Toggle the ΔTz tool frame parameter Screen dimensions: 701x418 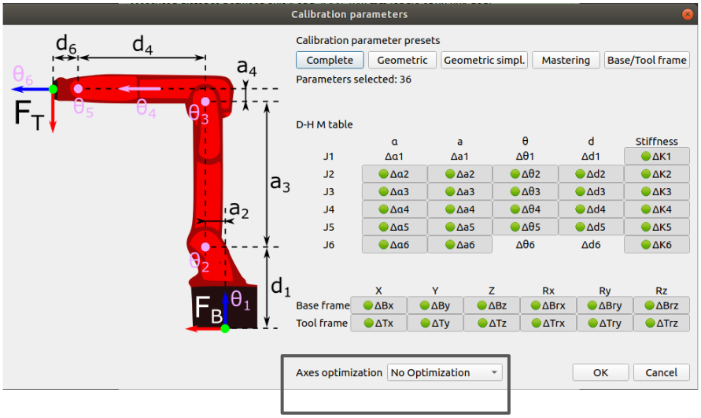point(491,323)
